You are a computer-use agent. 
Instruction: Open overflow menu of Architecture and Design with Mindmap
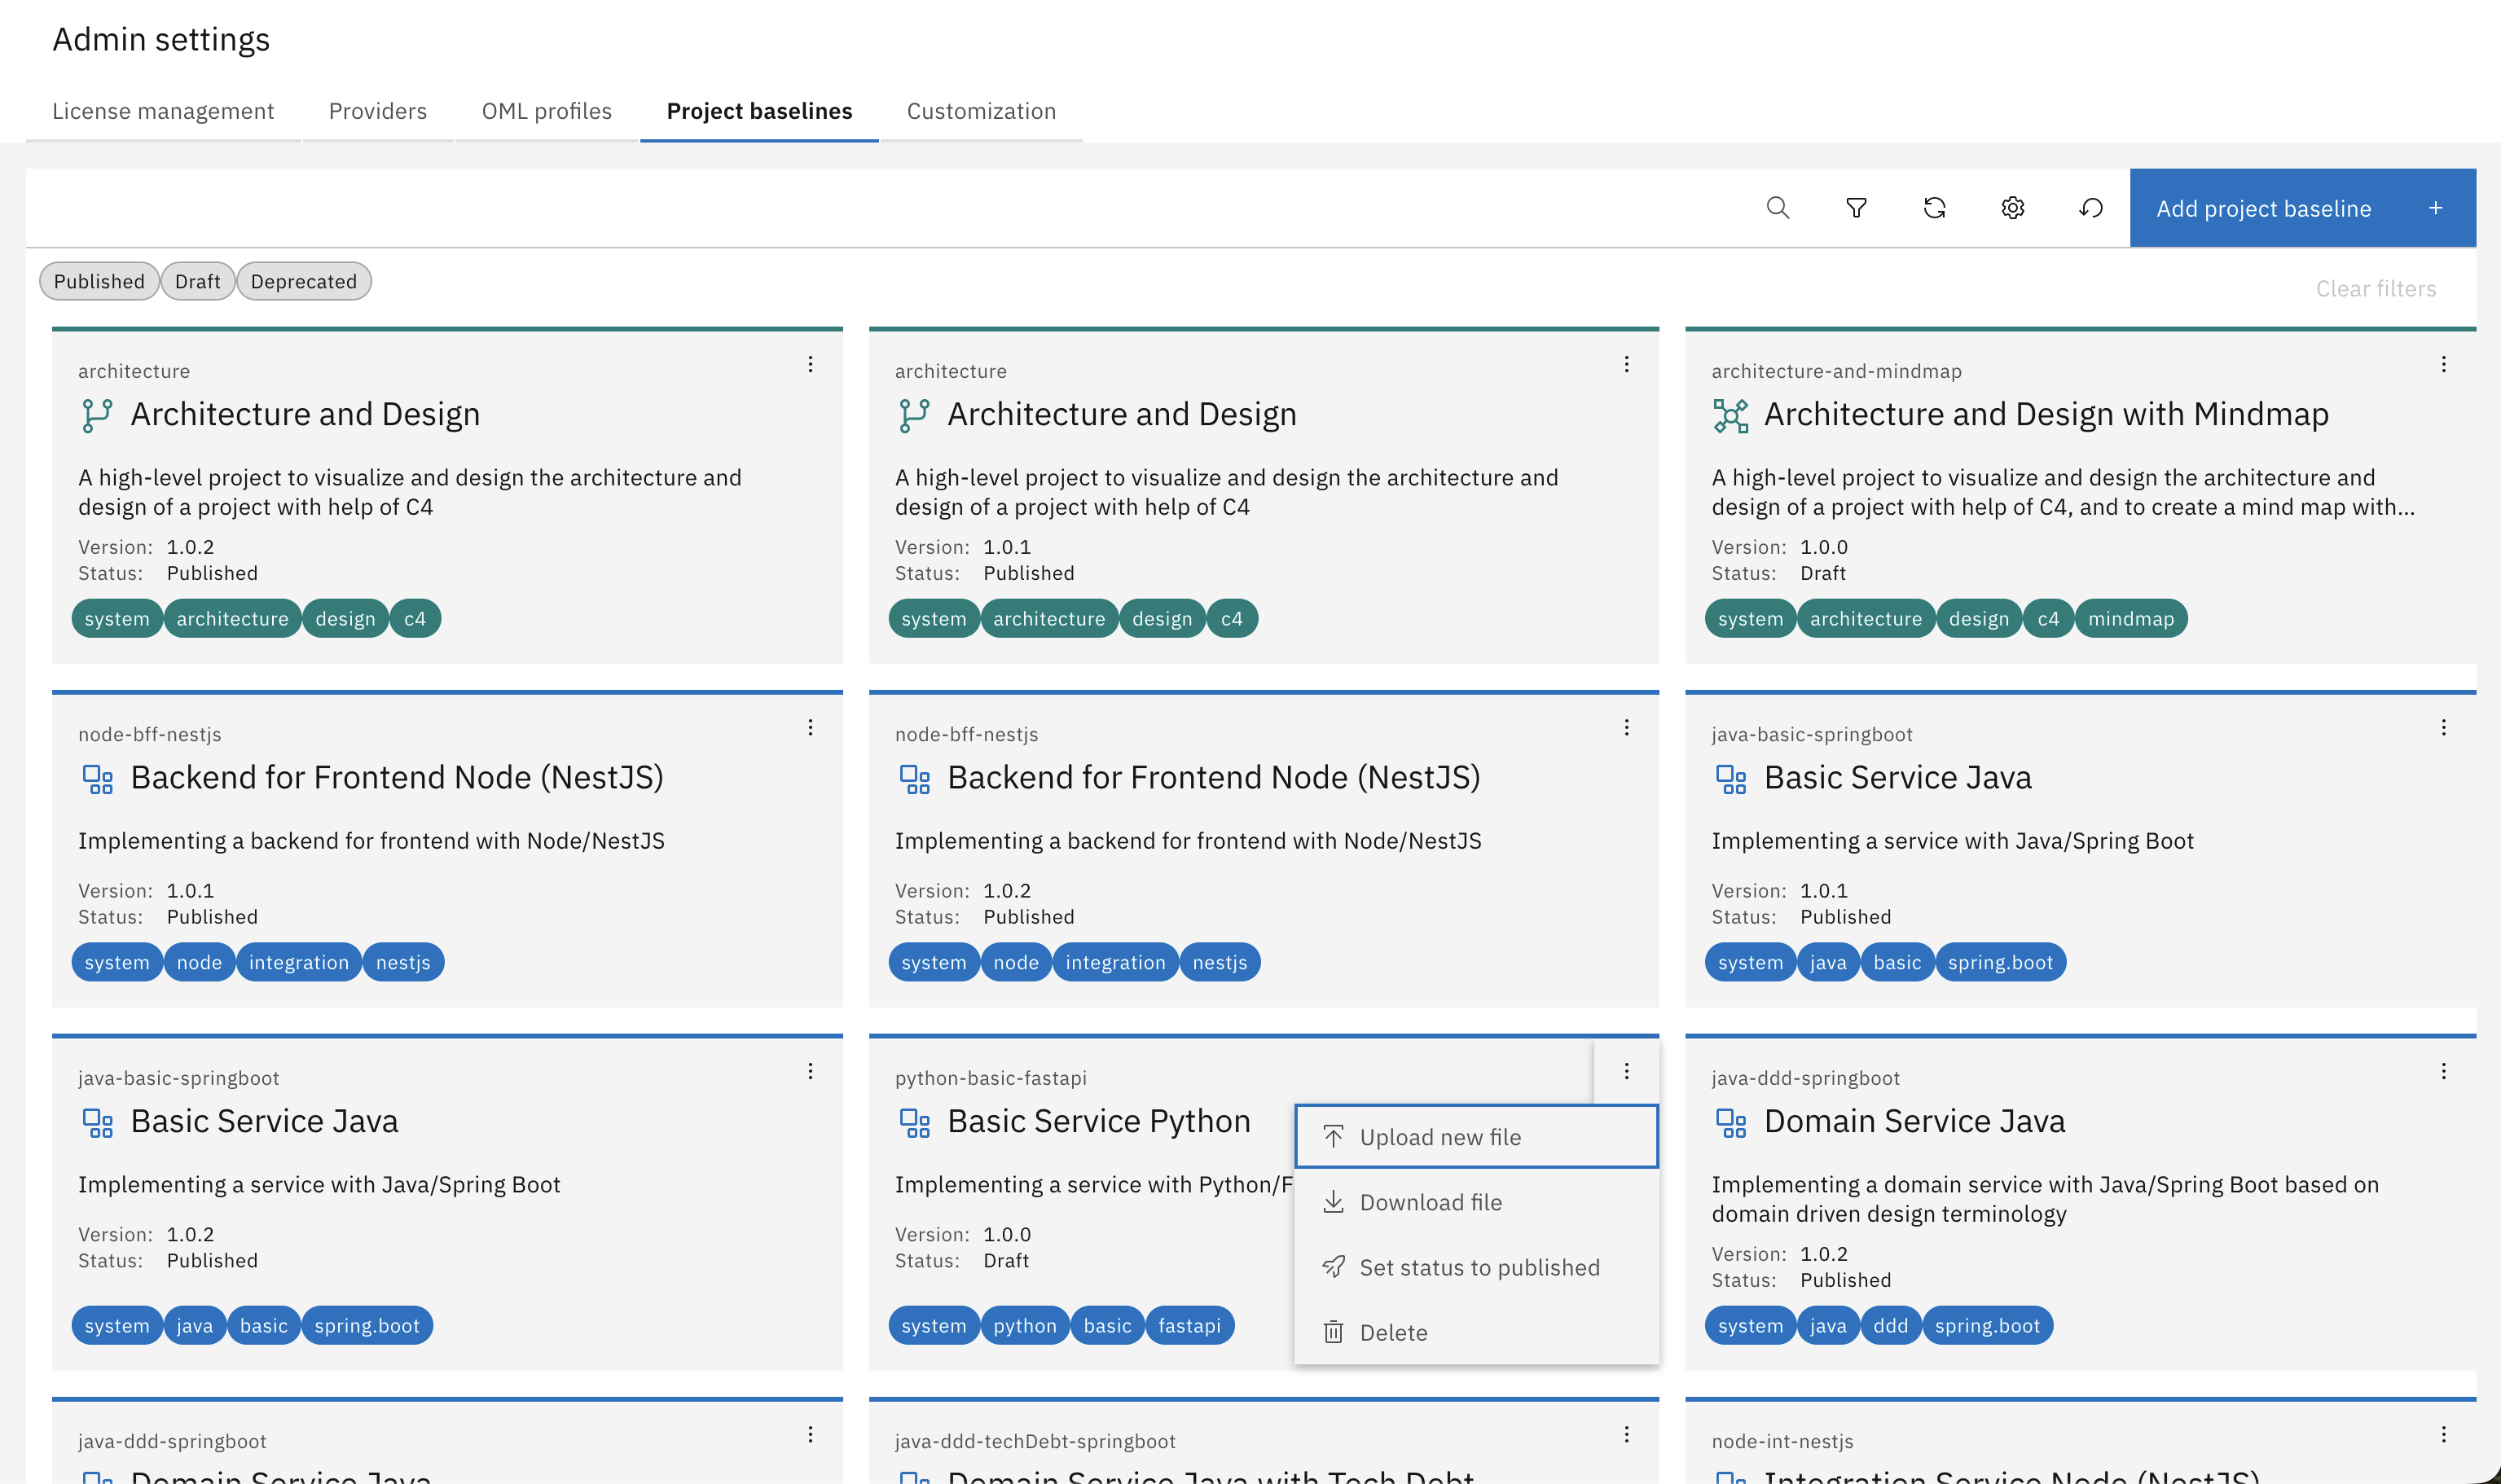[2443, 364]
